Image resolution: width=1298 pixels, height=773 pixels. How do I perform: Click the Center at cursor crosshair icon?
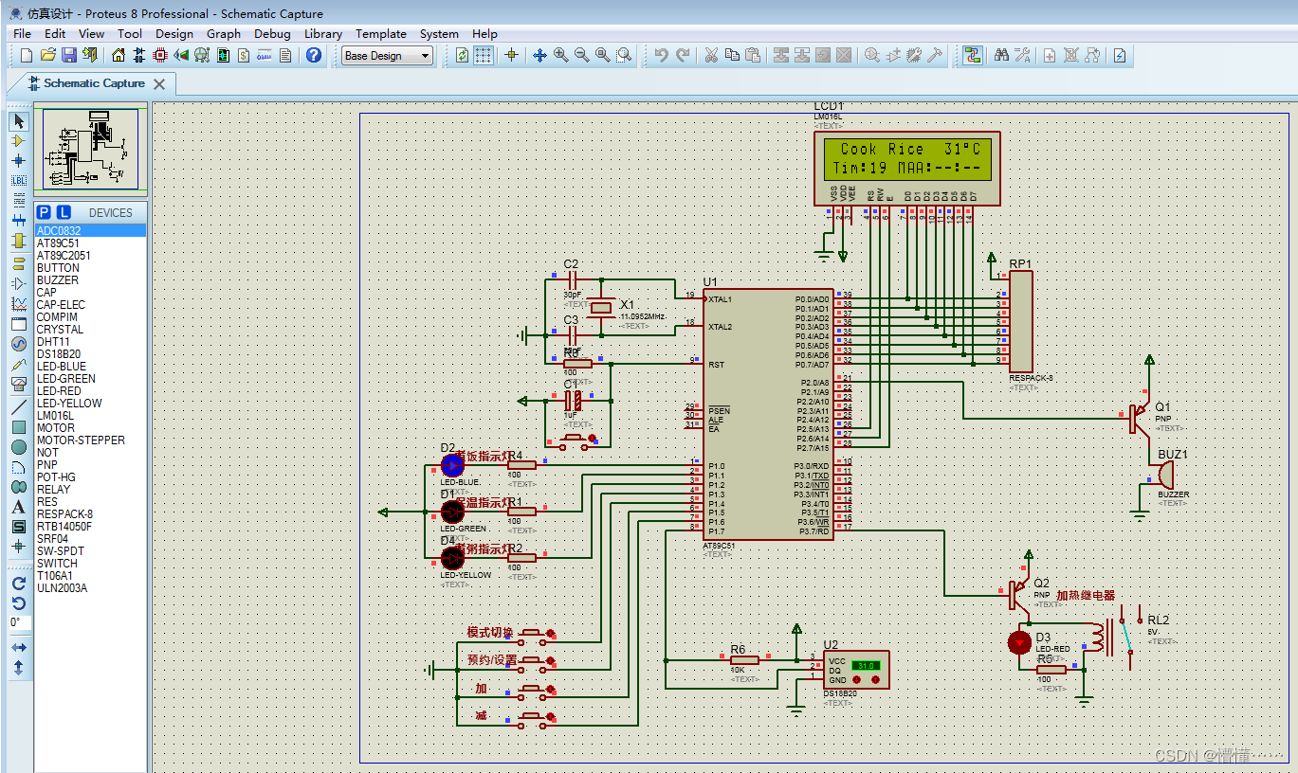511,56
